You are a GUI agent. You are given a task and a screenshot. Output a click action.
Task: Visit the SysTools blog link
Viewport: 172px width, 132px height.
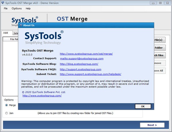(79, 64)
